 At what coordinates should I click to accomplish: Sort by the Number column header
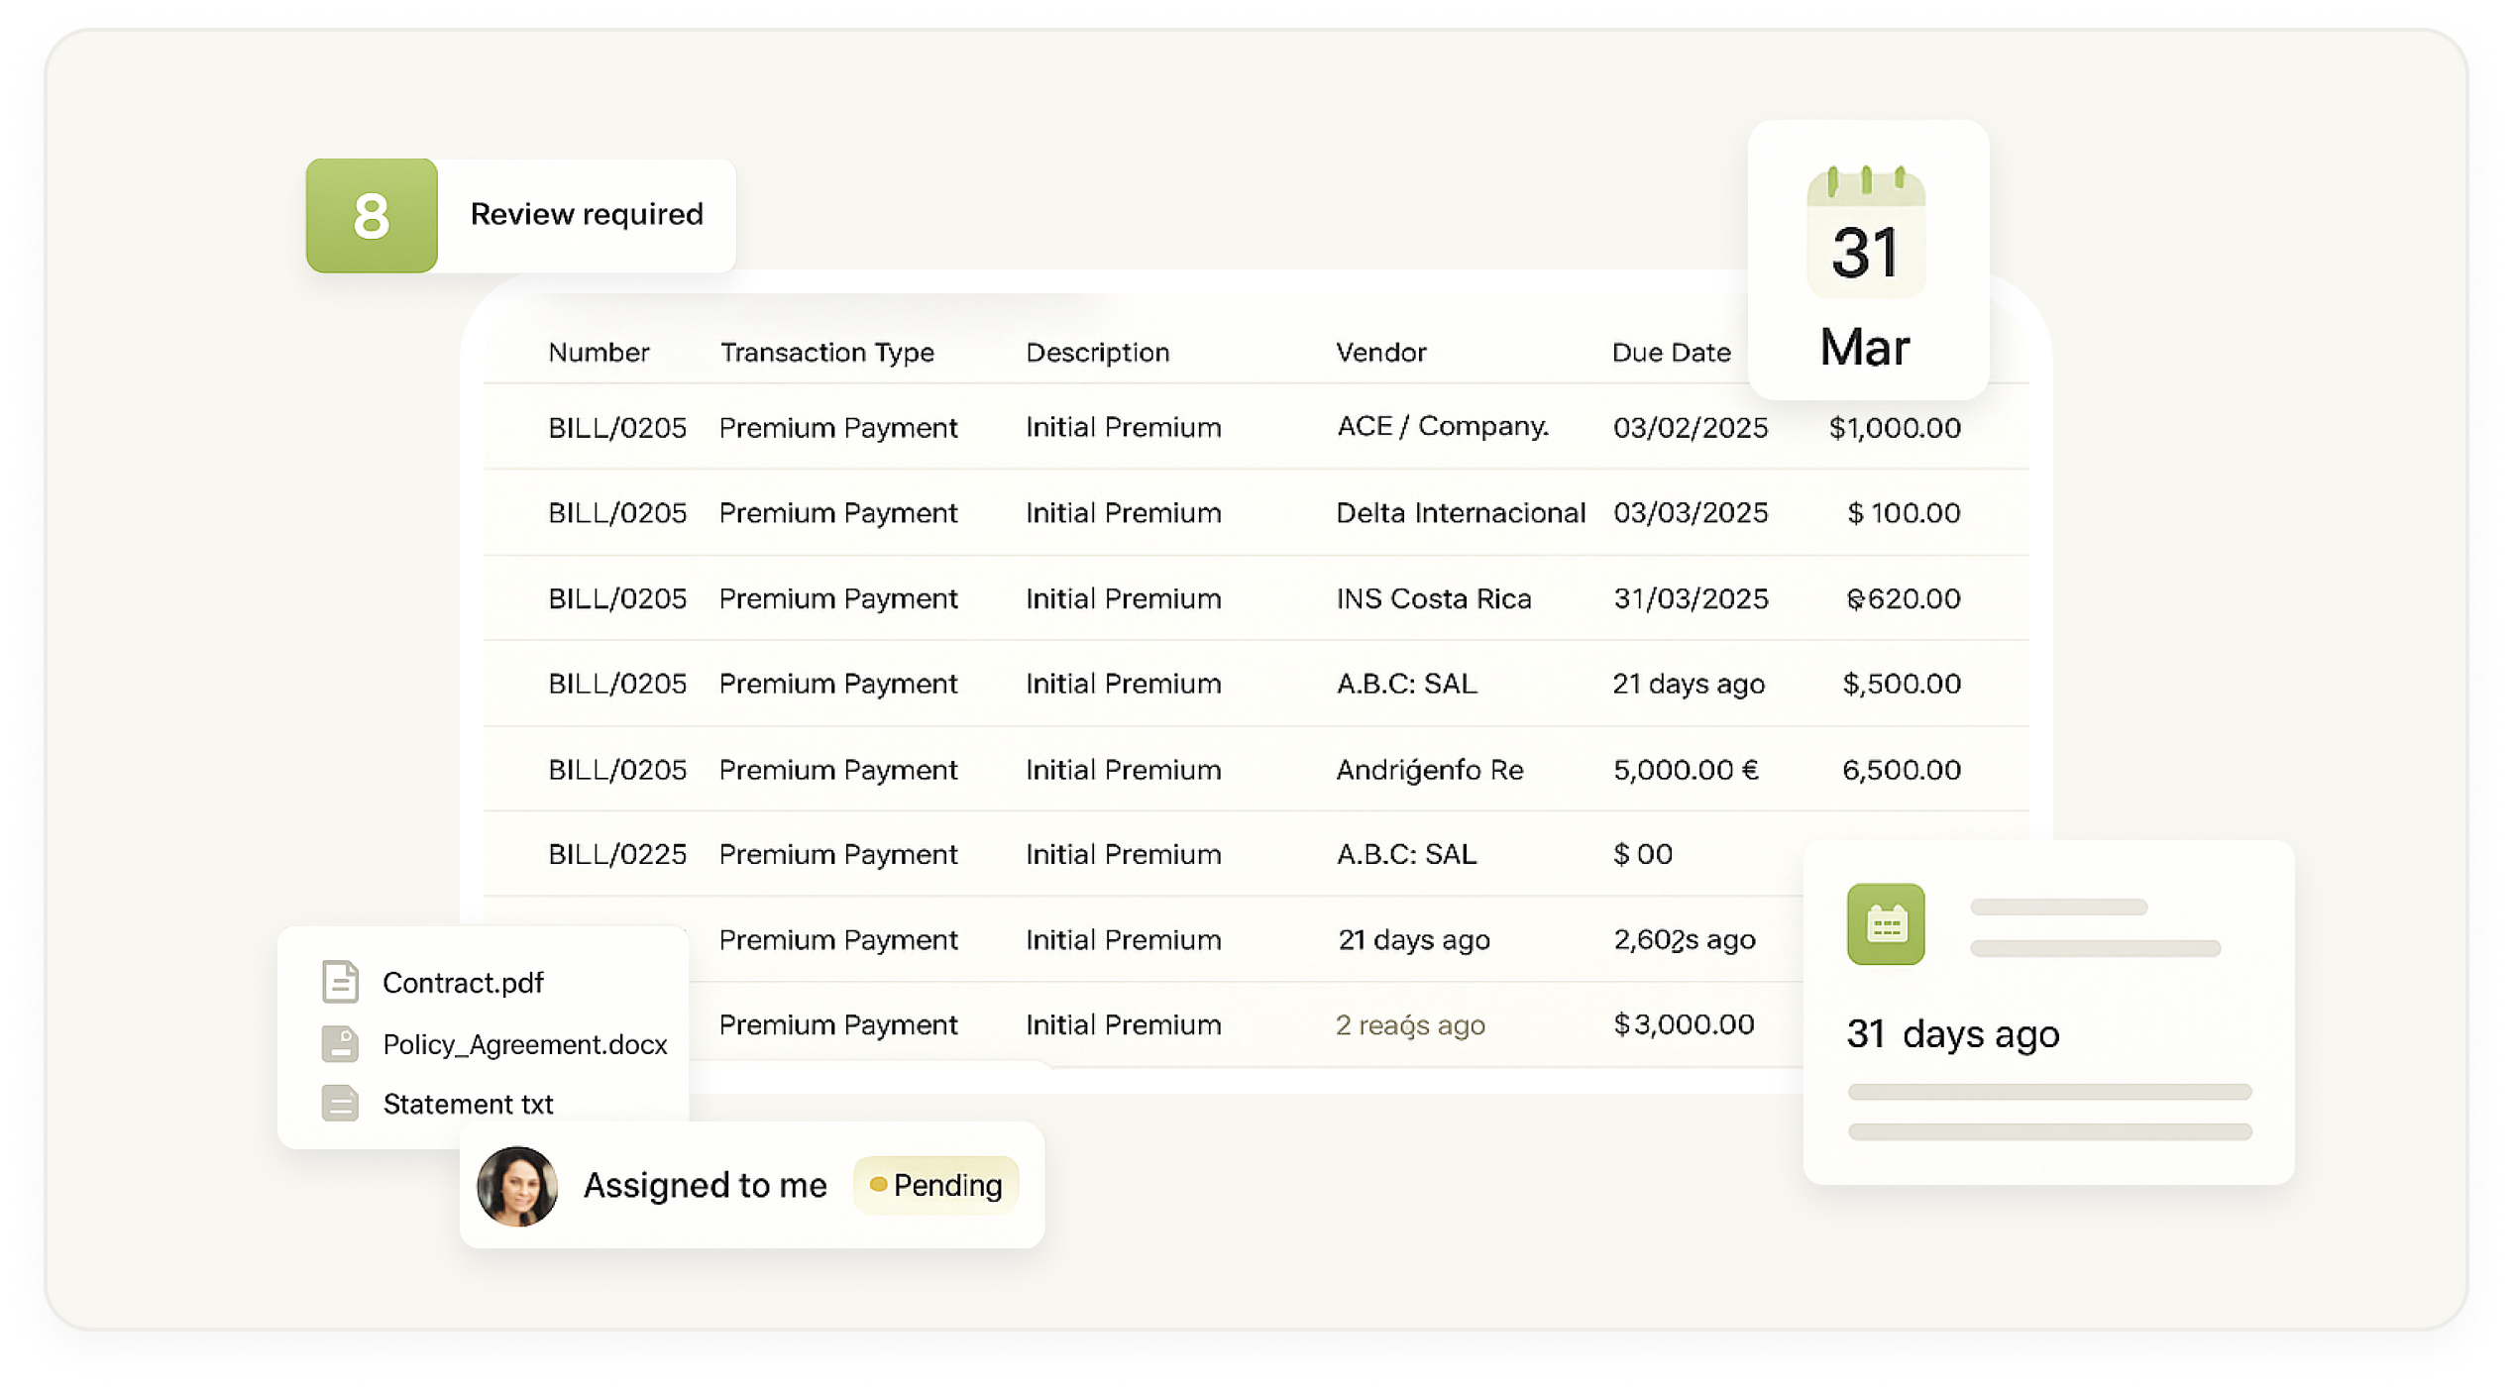pyautogui.click(x=599, y=353)
